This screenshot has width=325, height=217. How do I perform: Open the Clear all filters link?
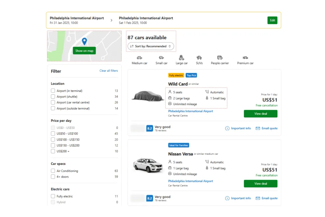pyautogui.click(x=109, y=71)
